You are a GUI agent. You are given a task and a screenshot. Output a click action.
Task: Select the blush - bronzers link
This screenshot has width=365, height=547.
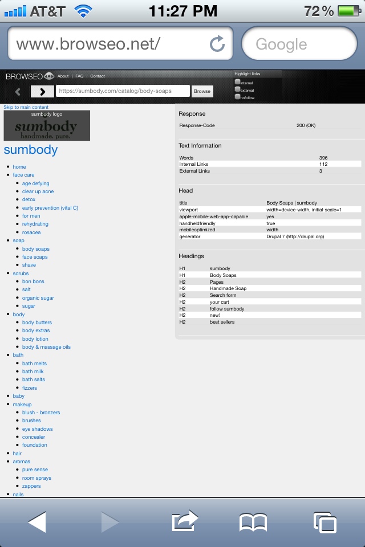(x=41, y=413)
